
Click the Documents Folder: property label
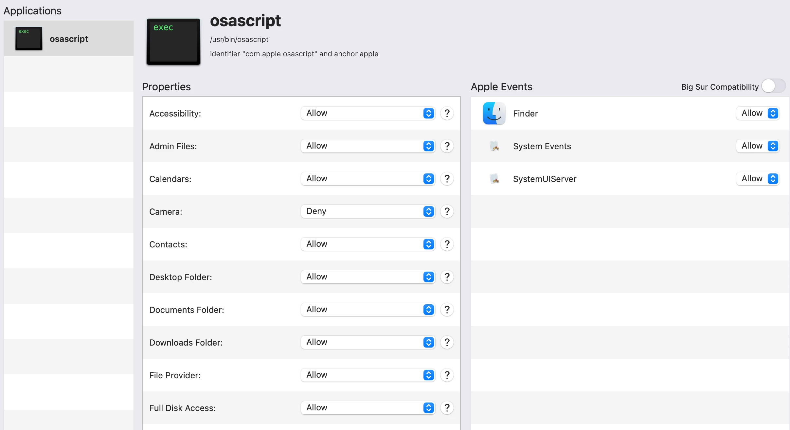pyautogui.click(x=187, y=310)
